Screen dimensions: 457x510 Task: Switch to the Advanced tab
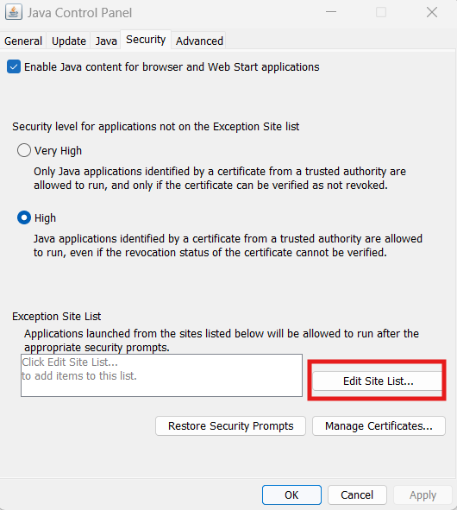[199, 41]
